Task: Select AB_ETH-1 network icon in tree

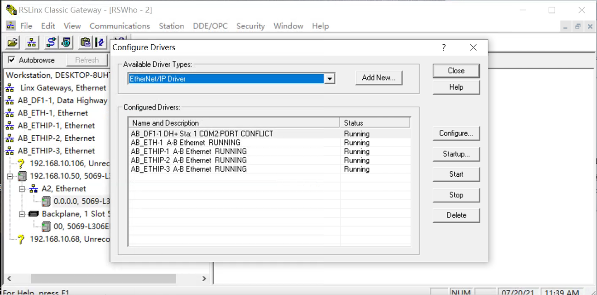Action: point(10,113)
